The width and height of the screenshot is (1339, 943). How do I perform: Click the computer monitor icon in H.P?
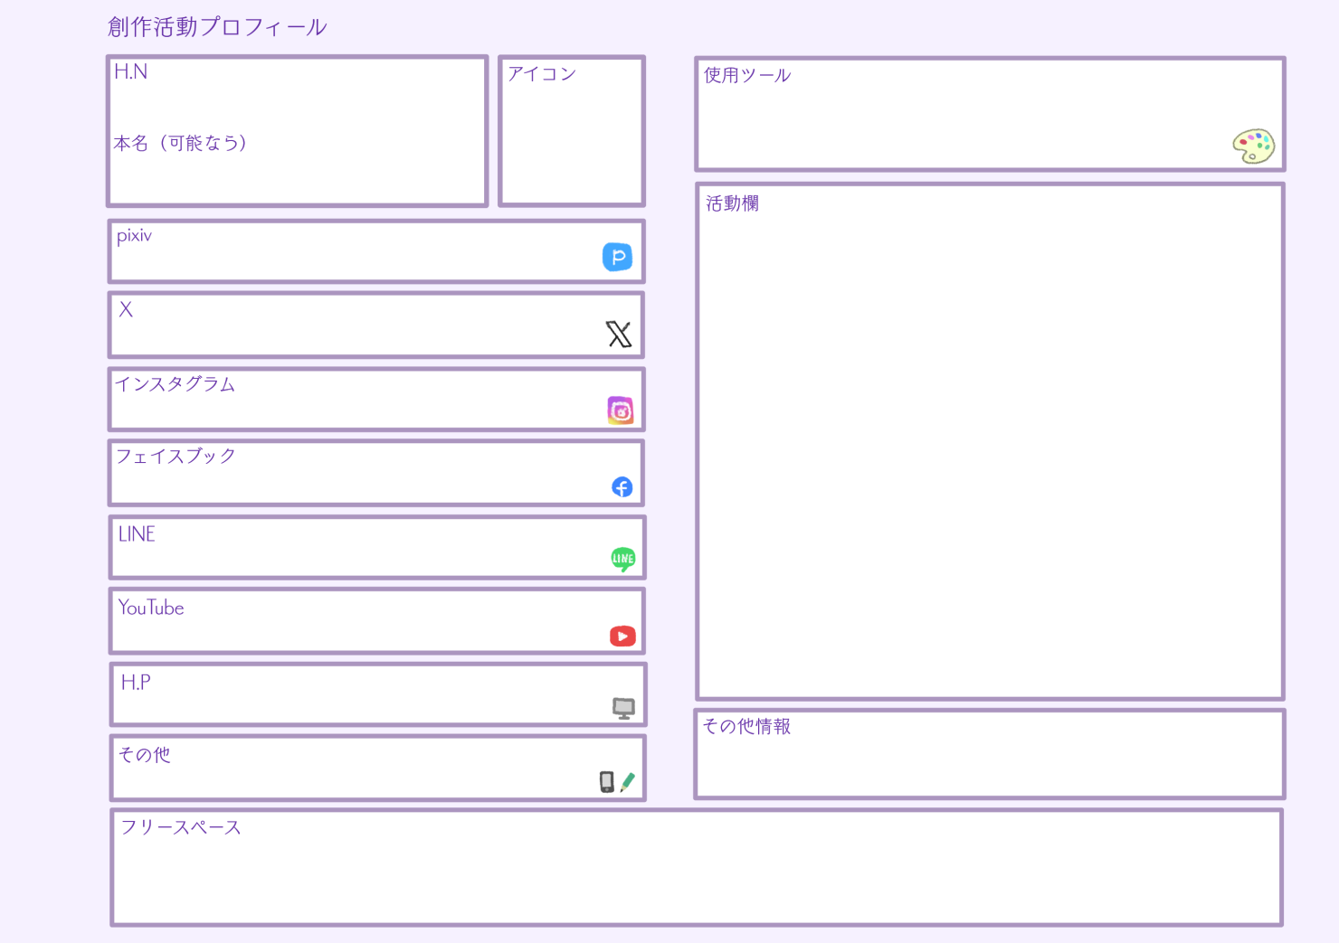click(x=623, y=708)
